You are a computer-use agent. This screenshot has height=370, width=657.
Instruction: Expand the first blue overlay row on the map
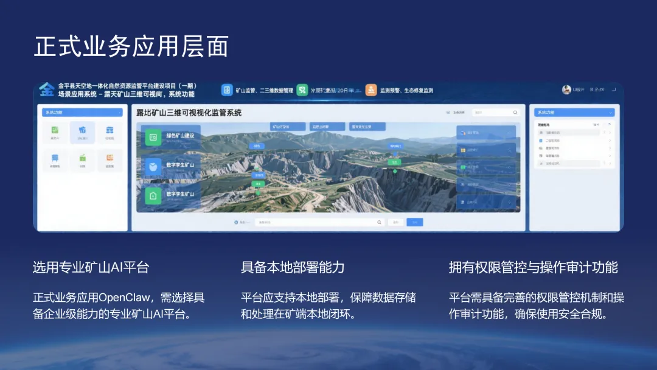(486, 133)
